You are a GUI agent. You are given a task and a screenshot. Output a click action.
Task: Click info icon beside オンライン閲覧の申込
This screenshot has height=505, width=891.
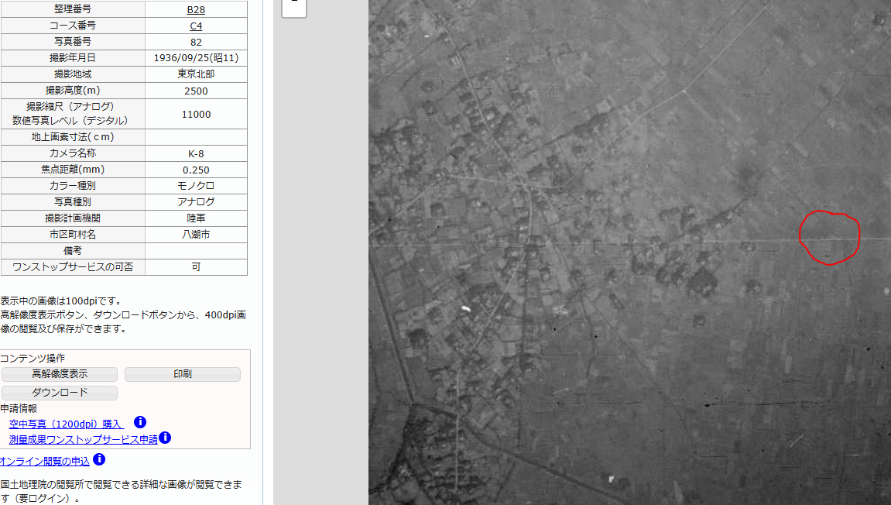98,460
